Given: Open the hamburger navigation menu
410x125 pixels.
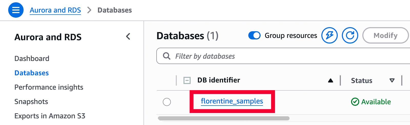Looking at the screenshot, I should point(16,10).
